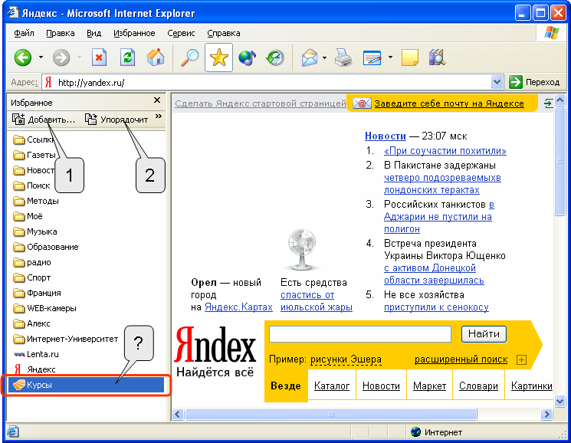Show more Favorites pane options chevron
Image resolution: width=571 pixels, height=443 pixels.
[x=158, y=116]
